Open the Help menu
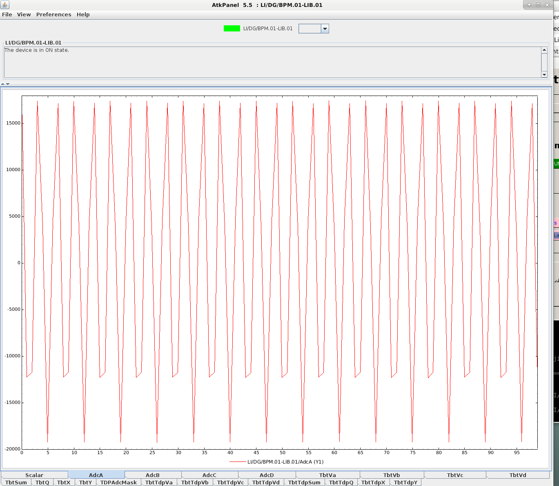Screen dimensions: 559x486 pyautogui.click(x=83, y=14)
